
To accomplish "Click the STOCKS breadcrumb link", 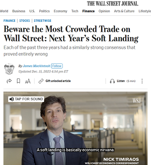I will pos(24,21).
